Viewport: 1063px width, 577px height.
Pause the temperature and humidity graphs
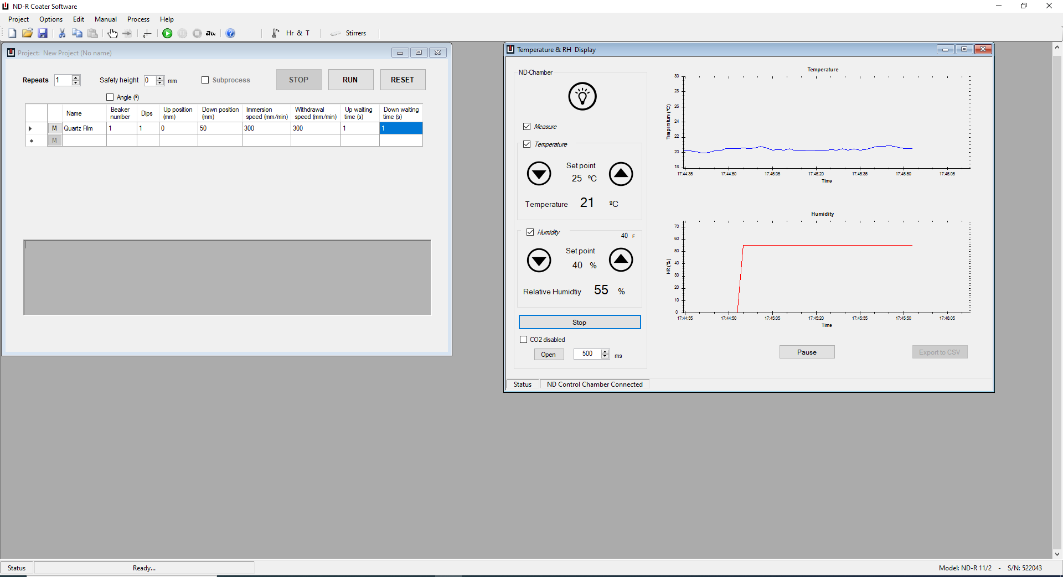807,352
